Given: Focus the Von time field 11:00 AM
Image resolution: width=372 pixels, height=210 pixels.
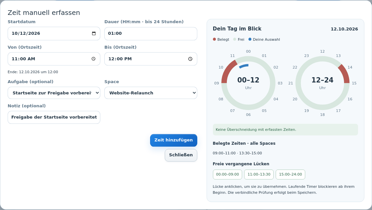Looking at the screenshot, I should pyautogui.click(x=54, y=59).
